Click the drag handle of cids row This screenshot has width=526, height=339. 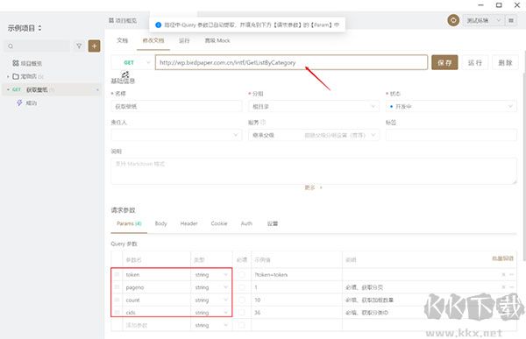pyautogui.click(x=117, y=313)
